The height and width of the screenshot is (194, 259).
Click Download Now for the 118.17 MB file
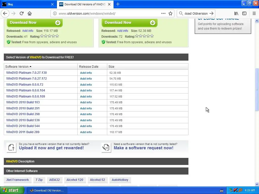tap(35, 22)
